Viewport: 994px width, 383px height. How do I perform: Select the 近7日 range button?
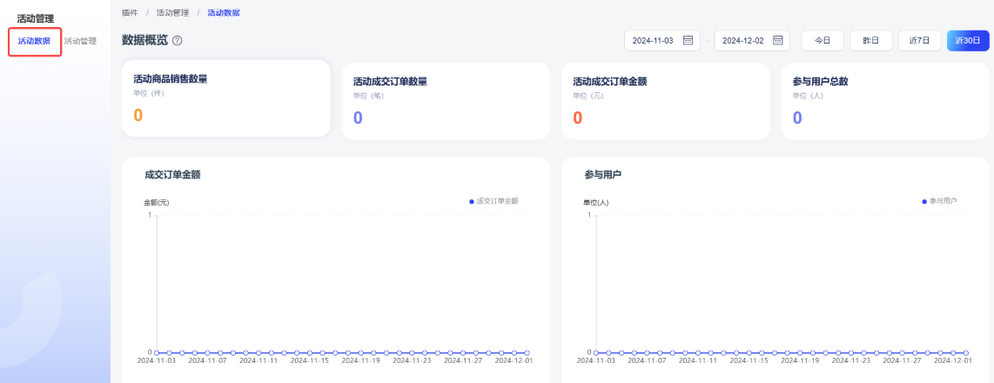[x=919, y=40]
